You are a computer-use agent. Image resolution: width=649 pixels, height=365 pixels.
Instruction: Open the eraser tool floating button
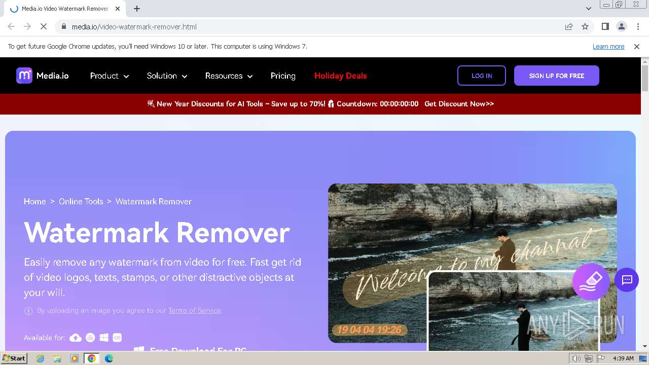point(591,282)
